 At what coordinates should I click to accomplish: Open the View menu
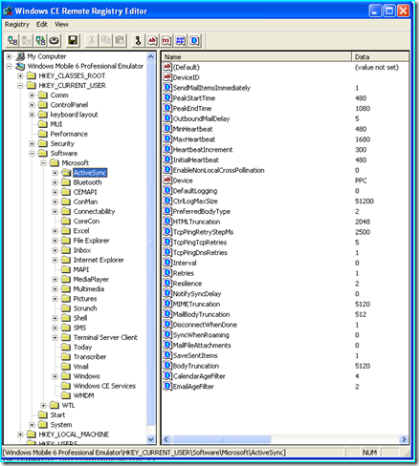61,24
